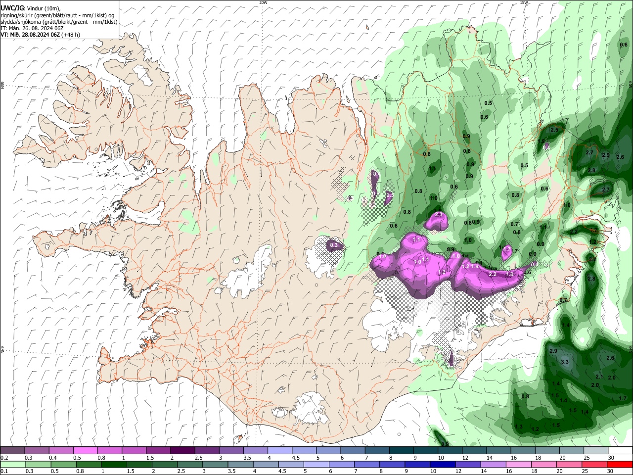
Task: Pick the dusky purple 0.2 snow legend swatch
Action: [x=12, y=450]
